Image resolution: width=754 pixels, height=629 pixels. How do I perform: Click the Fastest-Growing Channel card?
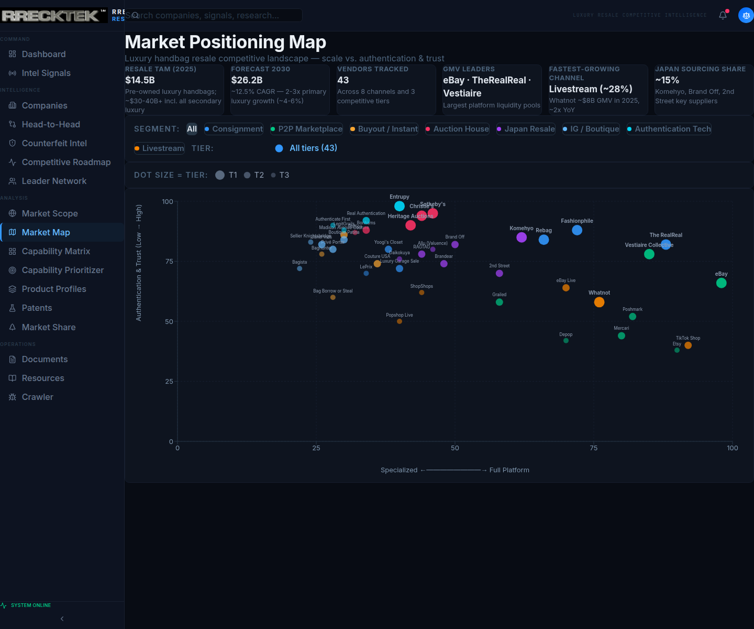click(598, 90)
